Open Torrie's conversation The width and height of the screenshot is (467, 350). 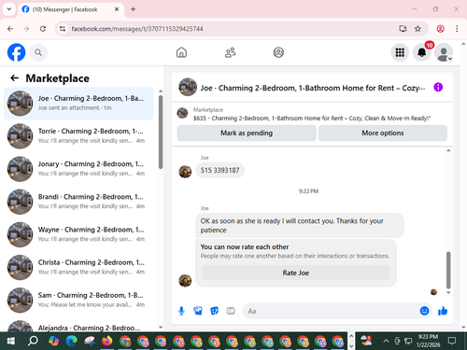click(78, 136)
